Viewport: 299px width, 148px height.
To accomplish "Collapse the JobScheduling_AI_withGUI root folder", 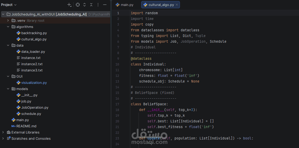I will [x=3, y=14].
